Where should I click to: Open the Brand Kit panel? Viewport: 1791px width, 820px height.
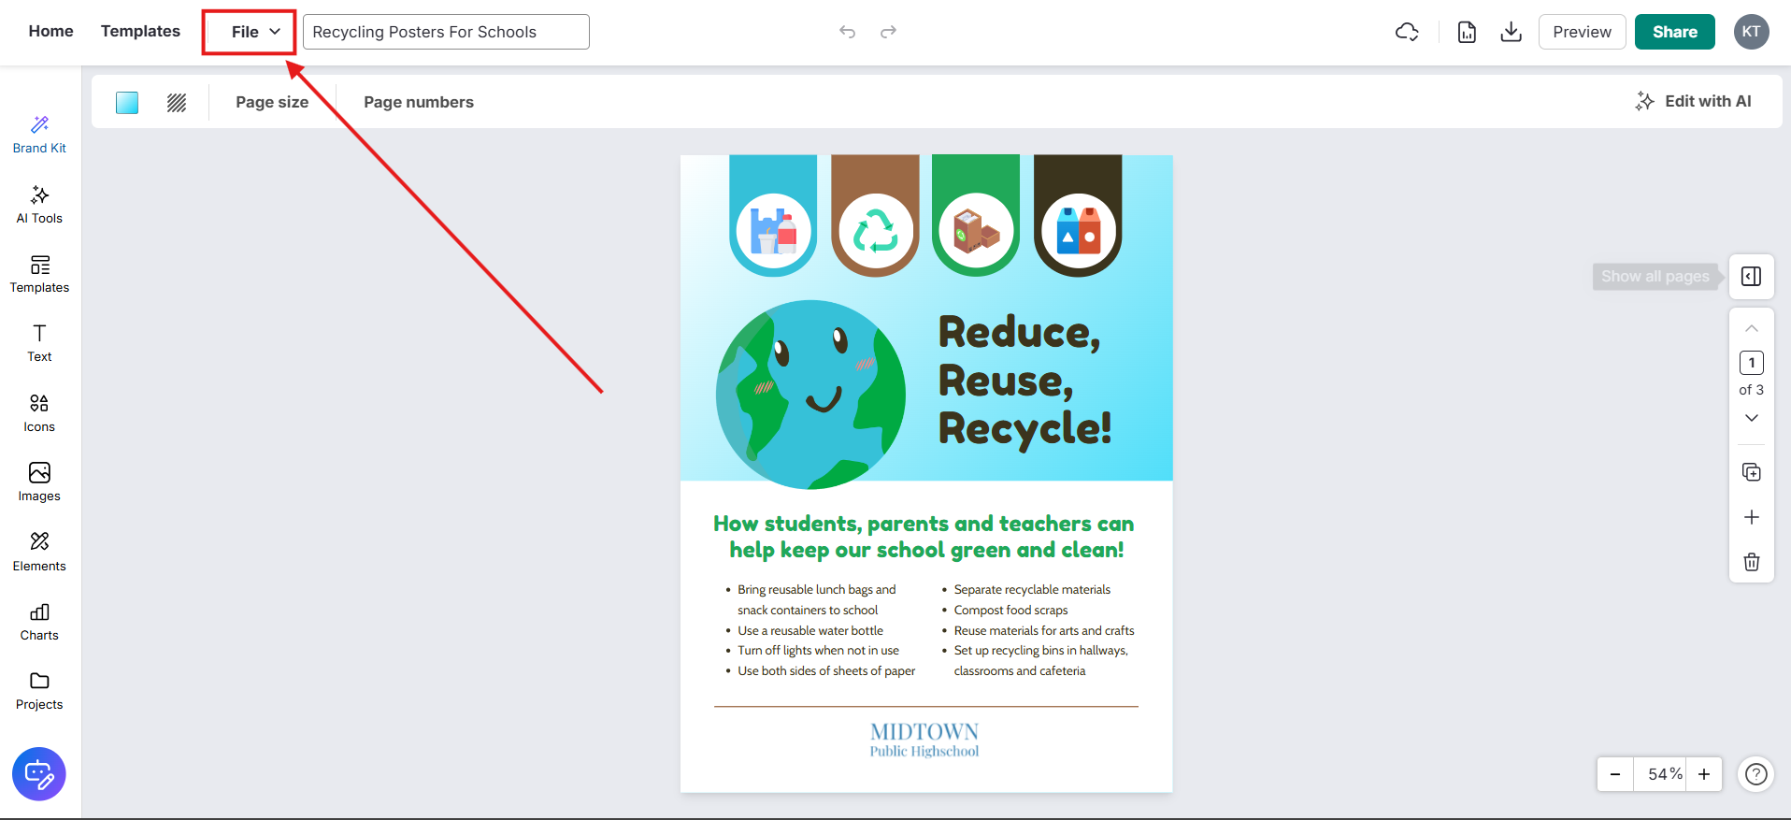coord(39,135)
